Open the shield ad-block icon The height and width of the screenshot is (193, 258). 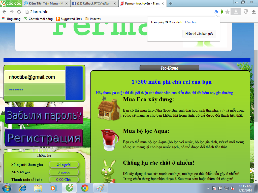246,12
